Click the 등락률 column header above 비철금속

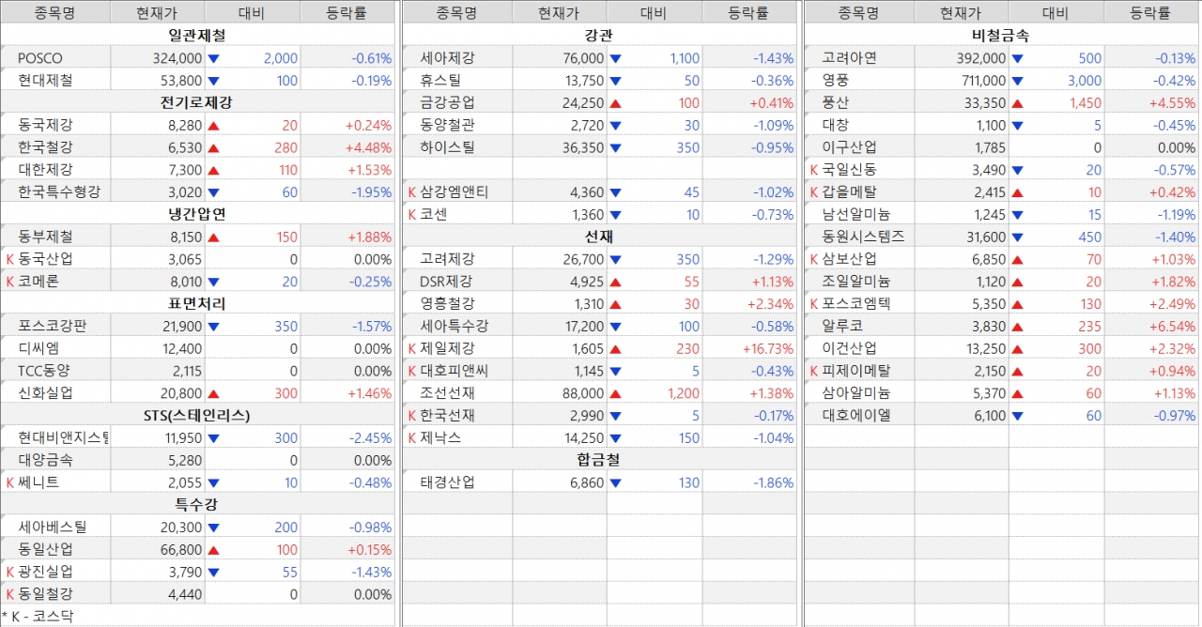click(x=1150, y=12)
